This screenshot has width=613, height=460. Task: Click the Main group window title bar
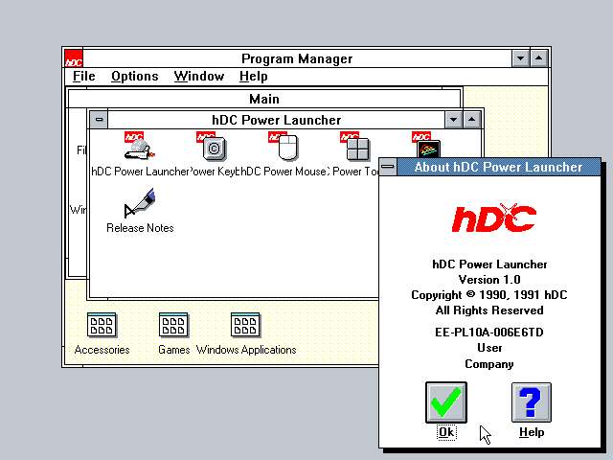[x=264, y=99]
